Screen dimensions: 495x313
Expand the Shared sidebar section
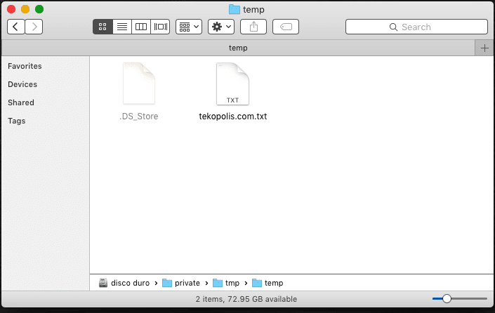click(x=21, y=102)
